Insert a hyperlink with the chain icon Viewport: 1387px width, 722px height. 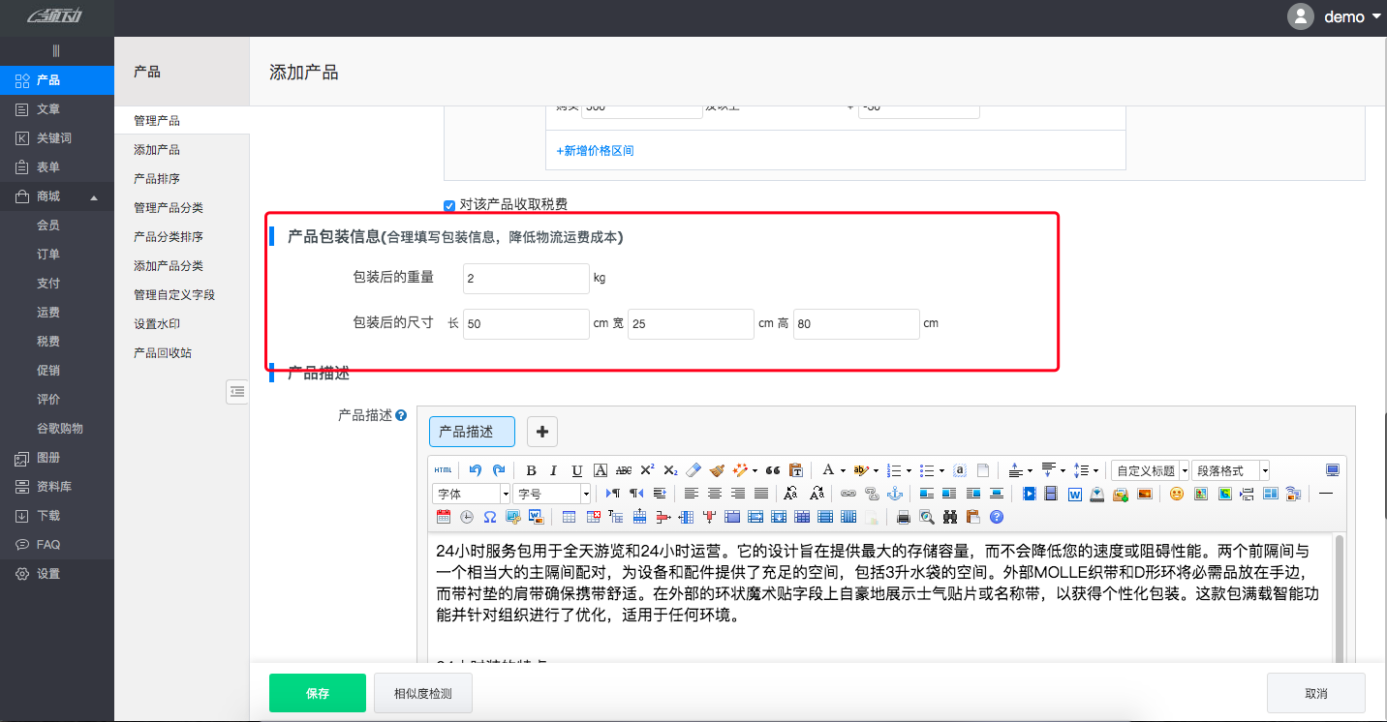(x=848, y=494)
